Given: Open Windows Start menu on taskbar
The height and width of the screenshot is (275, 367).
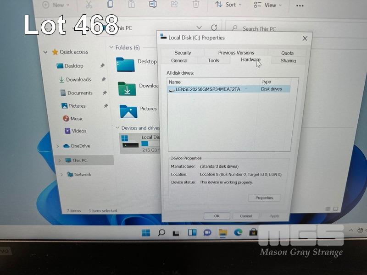Looking at the screenshot, I should click(x=146, y=232).
